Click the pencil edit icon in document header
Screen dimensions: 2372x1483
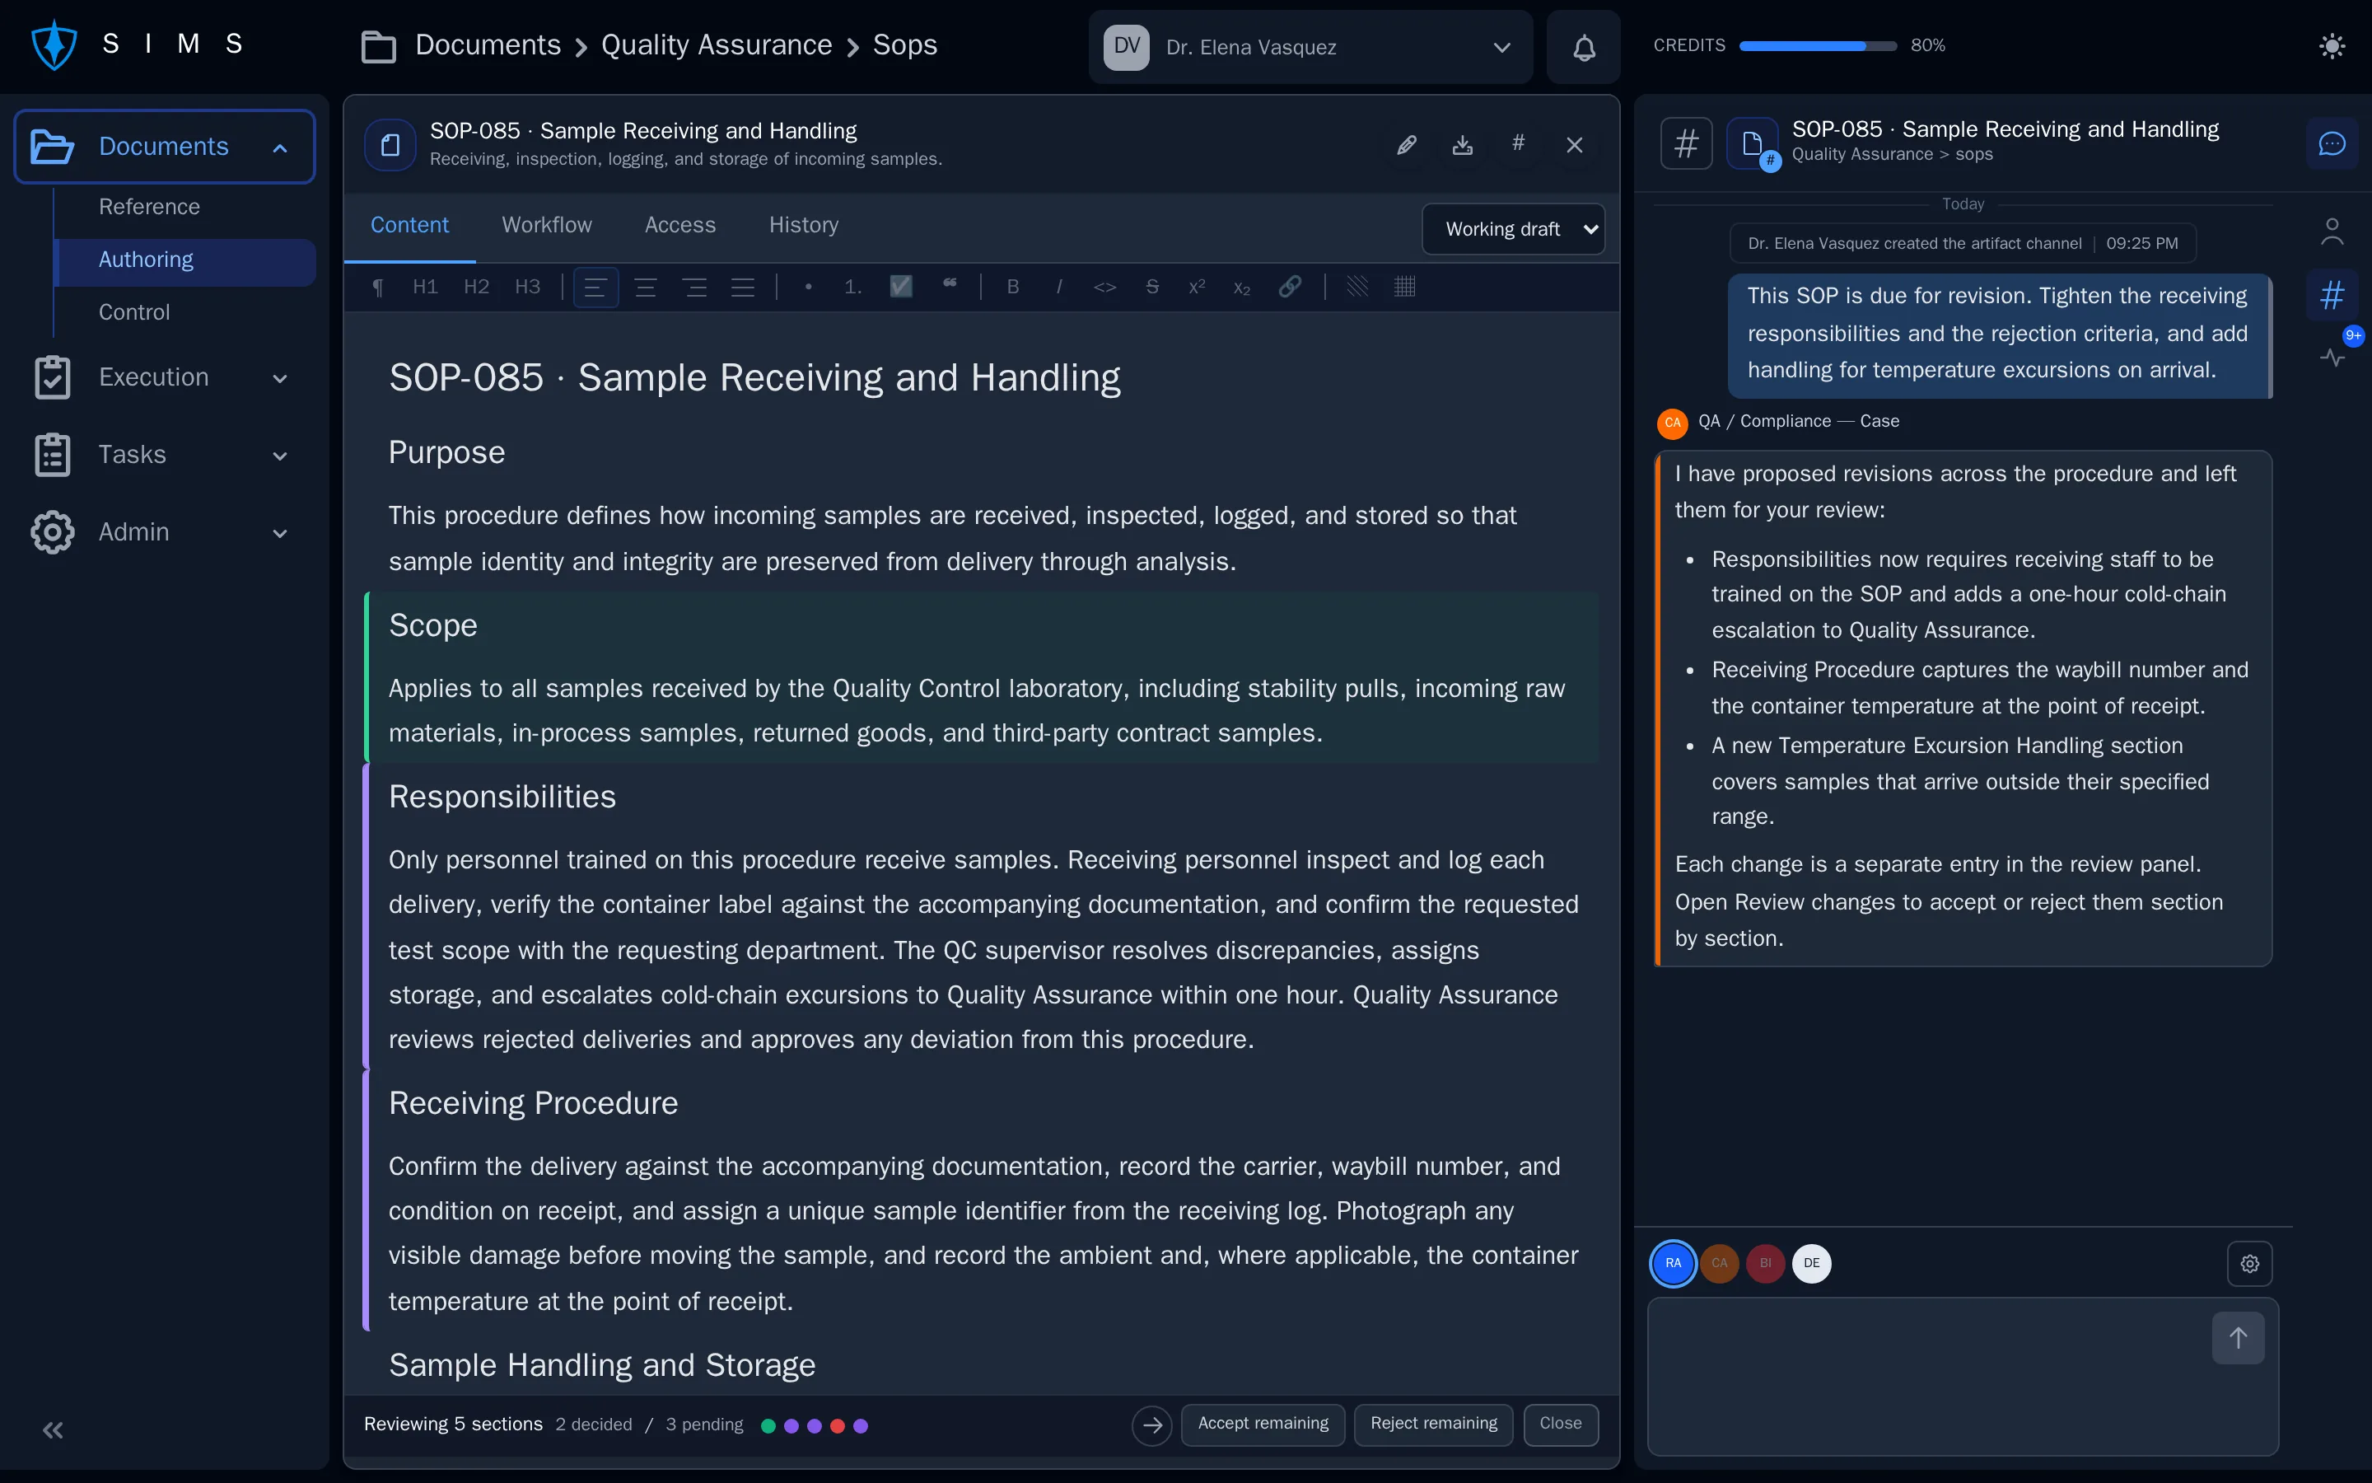pos(1407,145)
